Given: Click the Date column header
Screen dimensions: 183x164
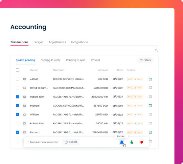Looking at the screenshot, I should (120, 70).
